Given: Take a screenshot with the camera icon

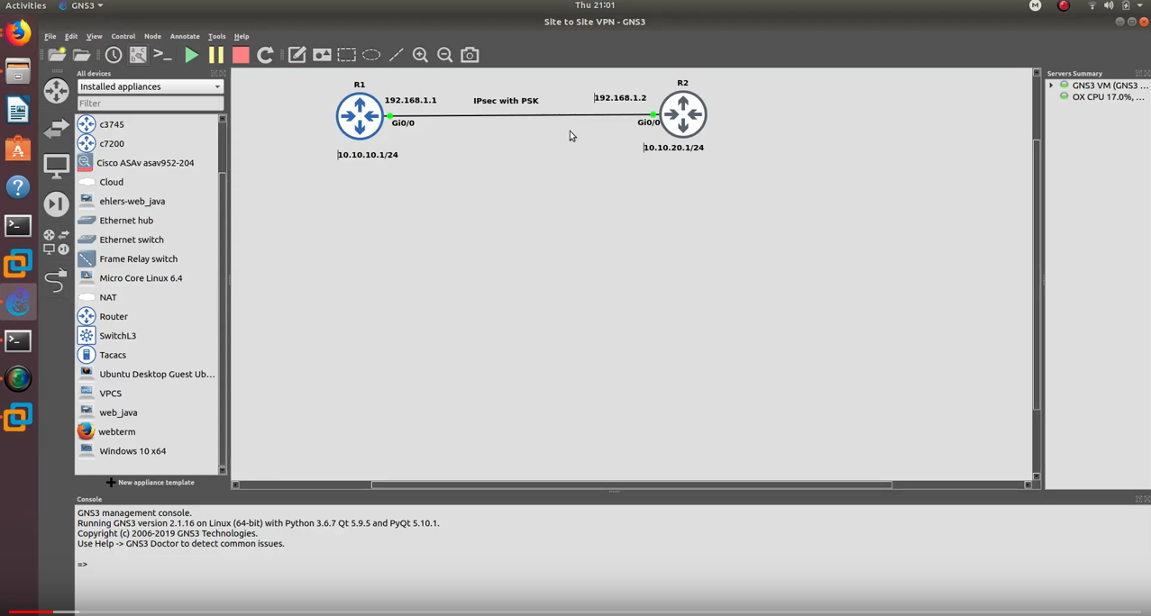Looking at the screenshot, I should (470, 55).
